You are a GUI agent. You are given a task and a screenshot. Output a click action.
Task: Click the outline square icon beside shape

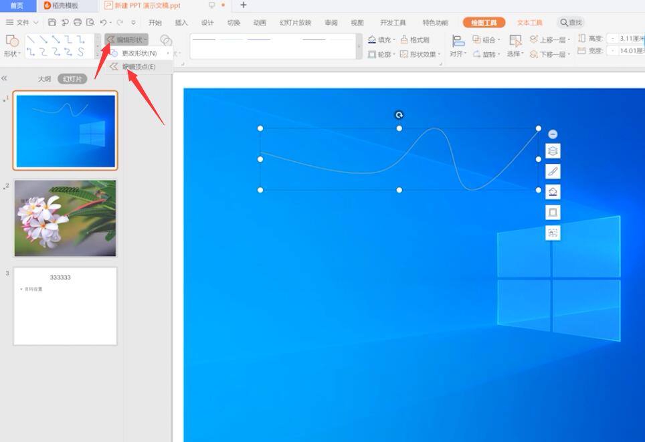pos(553,213)
